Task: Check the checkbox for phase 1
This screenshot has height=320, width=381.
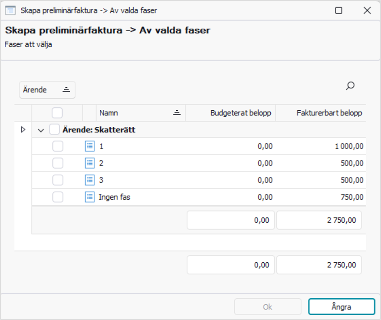Action: [58, 146]
